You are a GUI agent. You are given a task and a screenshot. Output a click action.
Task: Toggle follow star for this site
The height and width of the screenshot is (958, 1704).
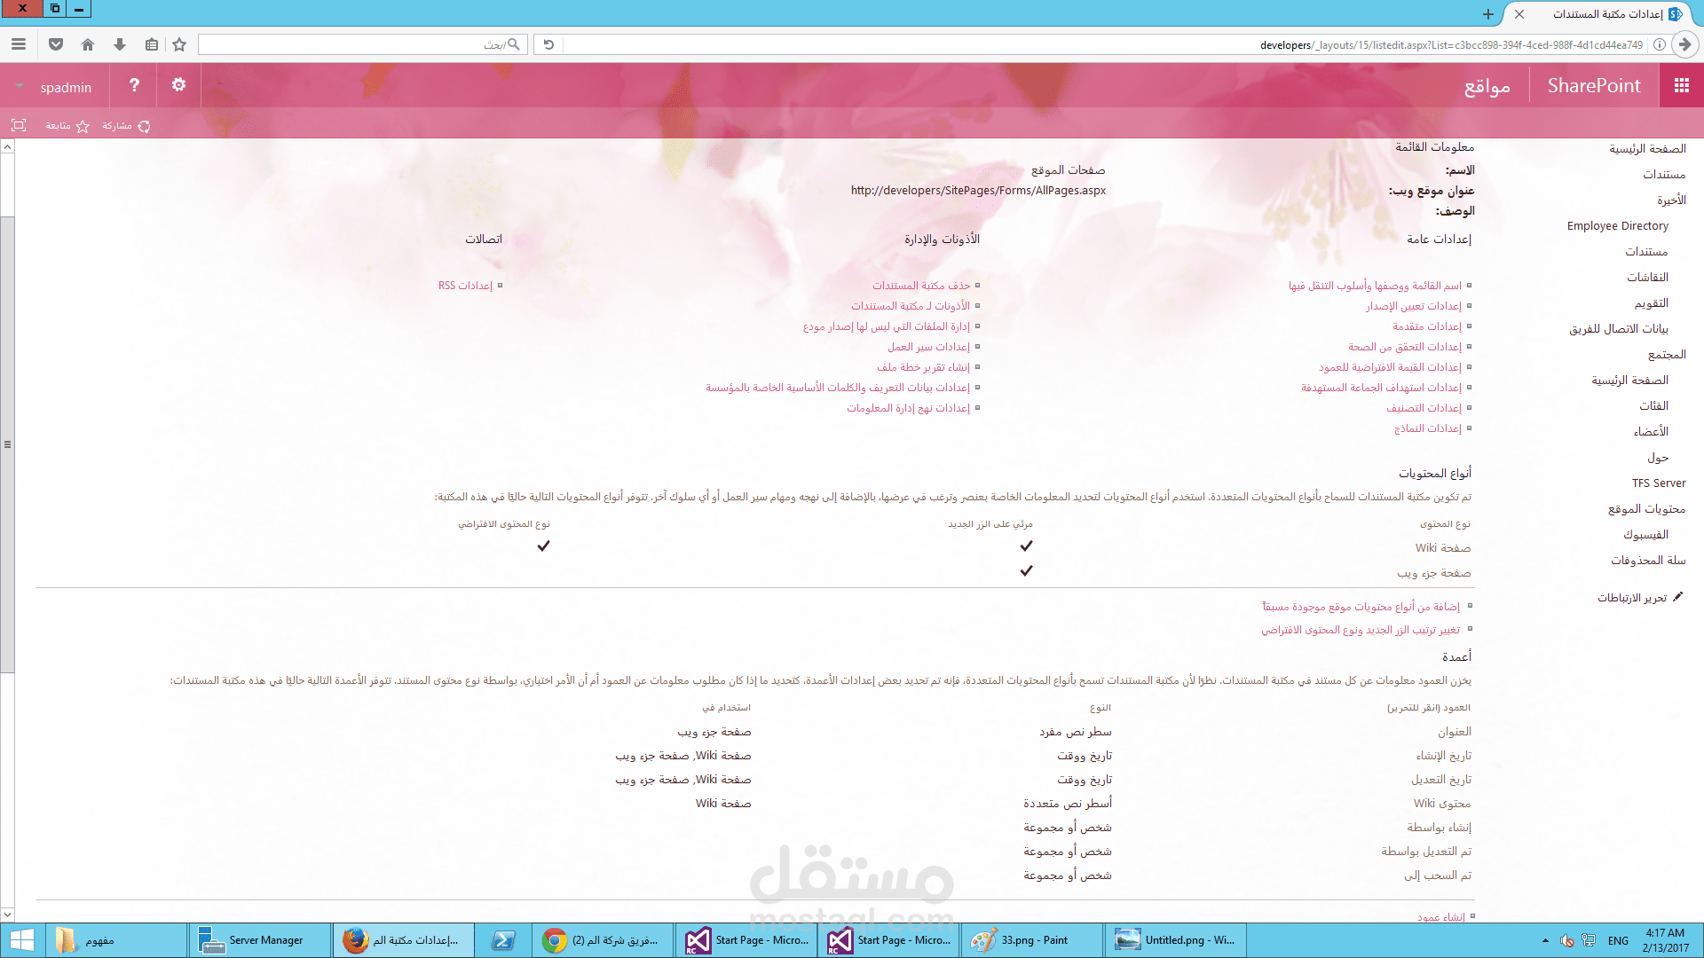83,126
